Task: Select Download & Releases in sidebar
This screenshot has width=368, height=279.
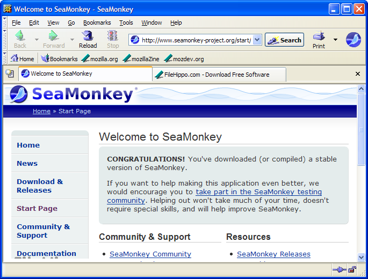Action: tap(40, 186)
